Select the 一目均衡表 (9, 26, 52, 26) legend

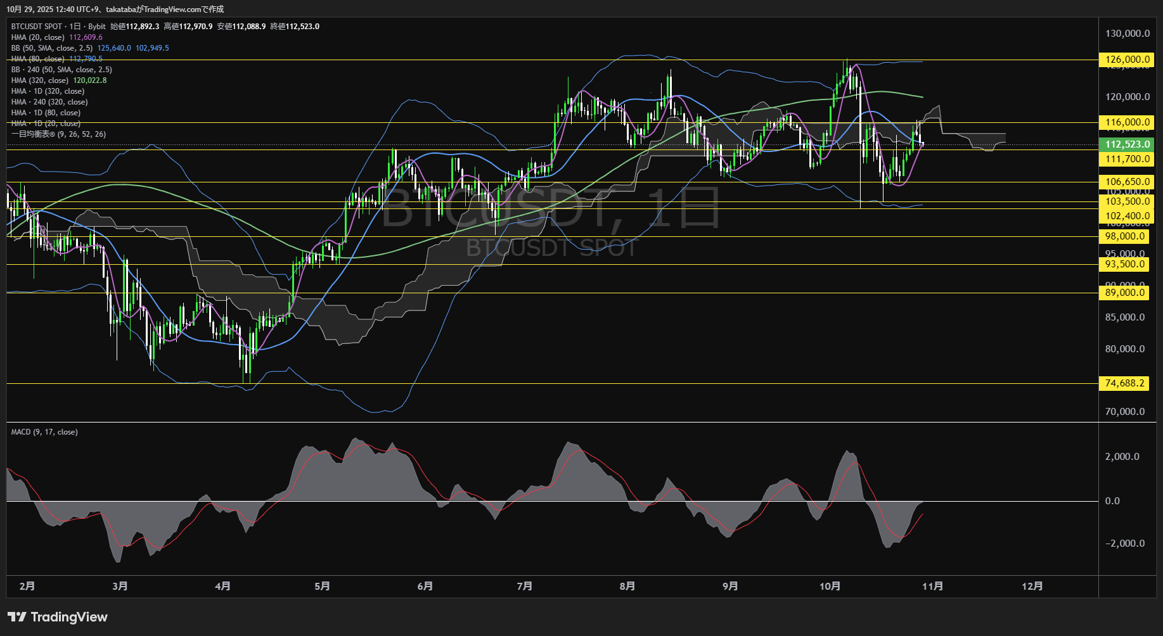pyautogui.click(x=58, y=134)
